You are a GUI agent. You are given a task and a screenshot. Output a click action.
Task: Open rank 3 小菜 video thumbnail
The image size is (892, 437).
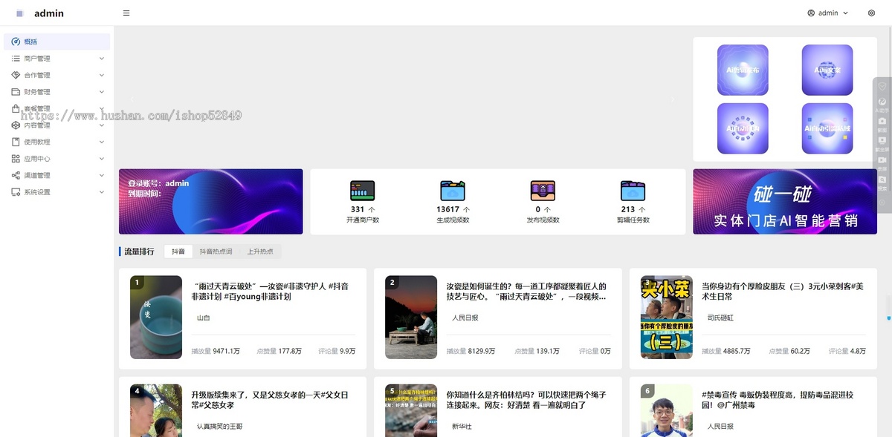point(667,318)
